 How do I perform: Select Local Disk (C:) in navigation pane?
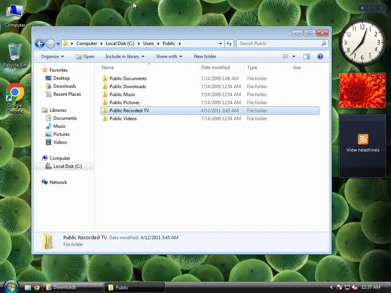pyautogui.click(x=64, y=166)
